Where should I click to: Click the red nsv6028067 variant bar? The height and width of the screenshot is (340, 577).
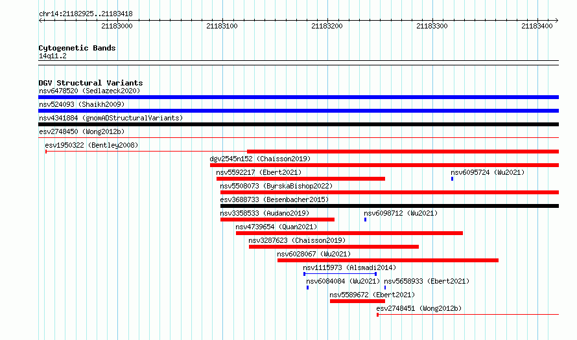tap(388, 260)
